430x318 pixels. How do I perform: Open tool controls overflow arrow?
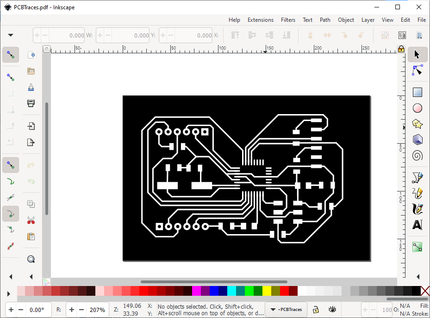tap(11, 35)
